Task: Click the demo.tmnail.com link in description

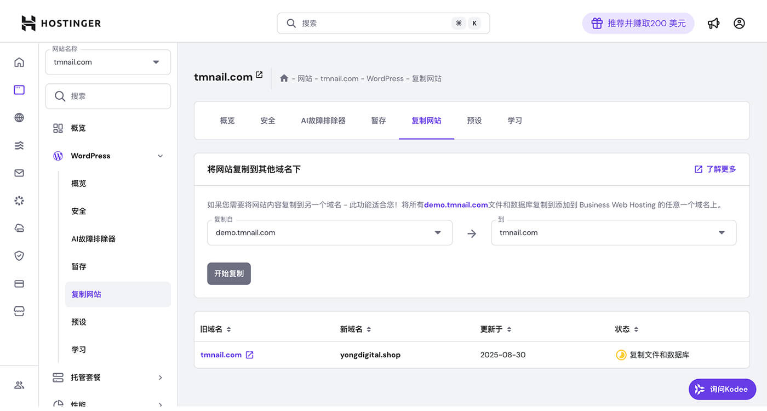Action: (456, 205)
